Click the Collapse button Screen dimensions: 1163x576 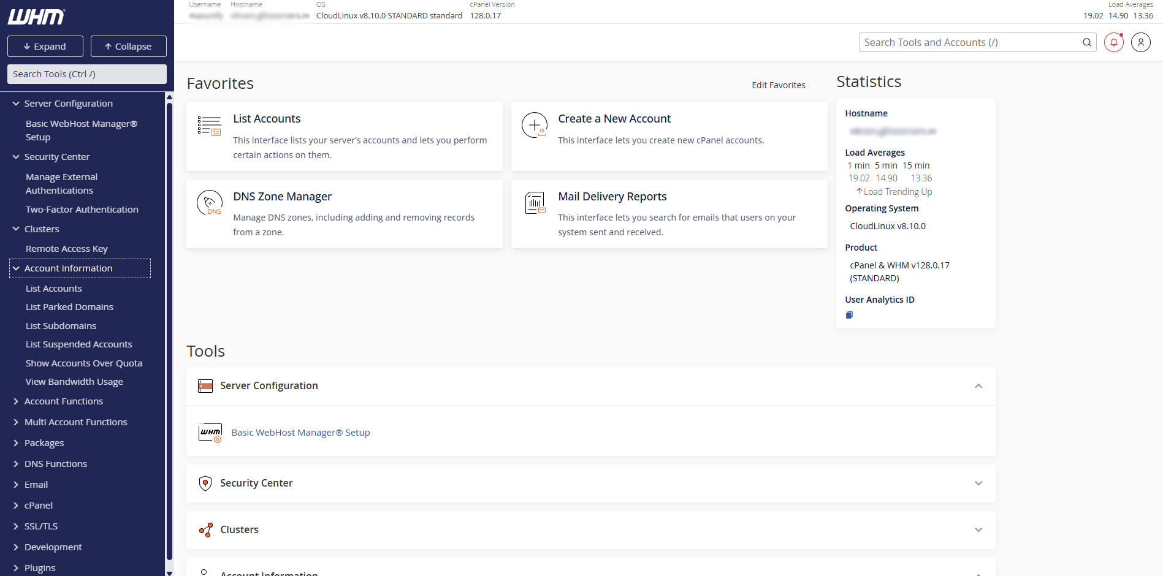coord(128,46)
